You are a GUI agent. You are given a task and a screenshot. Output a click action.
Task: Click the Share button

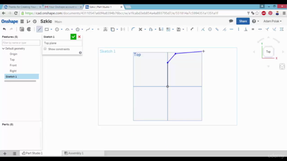[x=243, y=21]
